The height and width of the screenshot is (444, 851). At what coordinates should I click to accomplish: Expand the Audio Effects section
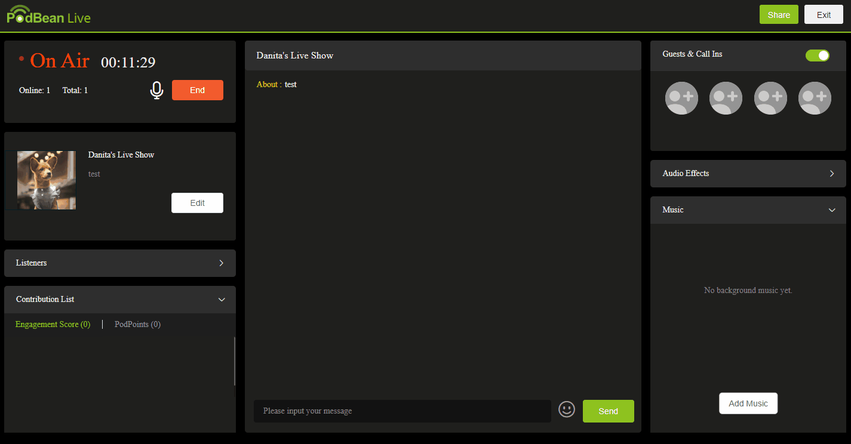click(x=831, y=174)
